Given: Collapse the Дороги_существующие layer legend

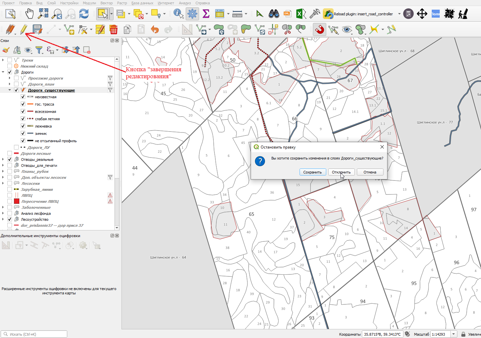Looking at the screenshot, I should click(x=10, y=90).
